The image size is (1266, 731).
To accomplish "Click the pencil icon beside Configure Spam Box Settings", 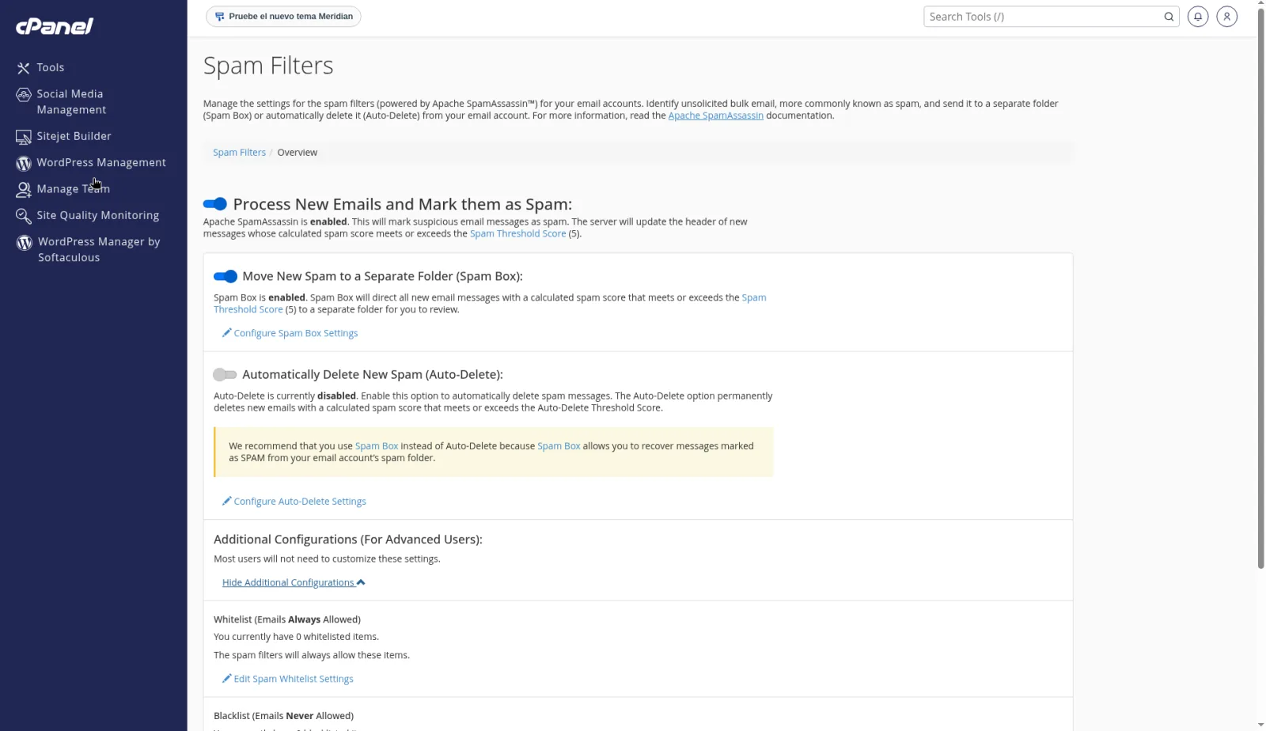I will (x=226, y=333).
